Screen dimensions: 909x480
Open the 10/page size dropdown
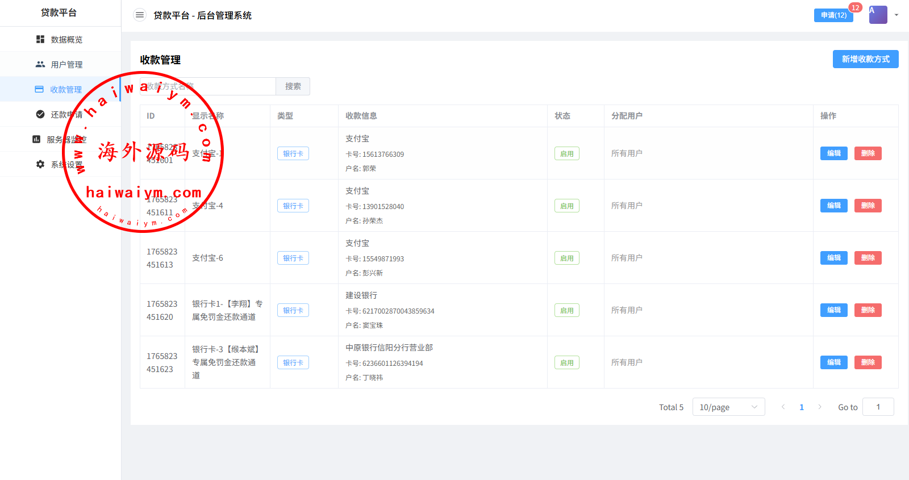click(728, 407)
